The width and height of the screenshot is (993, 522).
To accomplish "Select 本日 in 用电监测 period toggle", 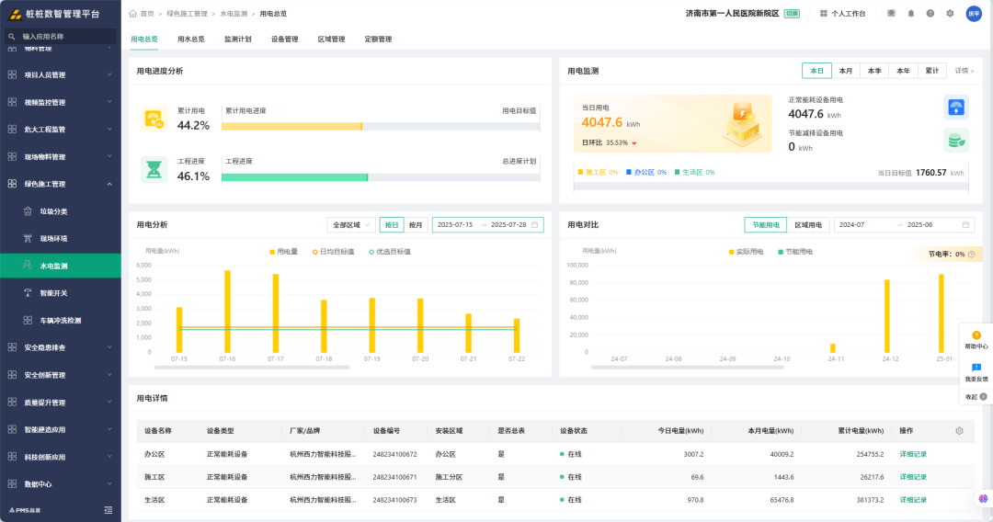I will (817, 71).
